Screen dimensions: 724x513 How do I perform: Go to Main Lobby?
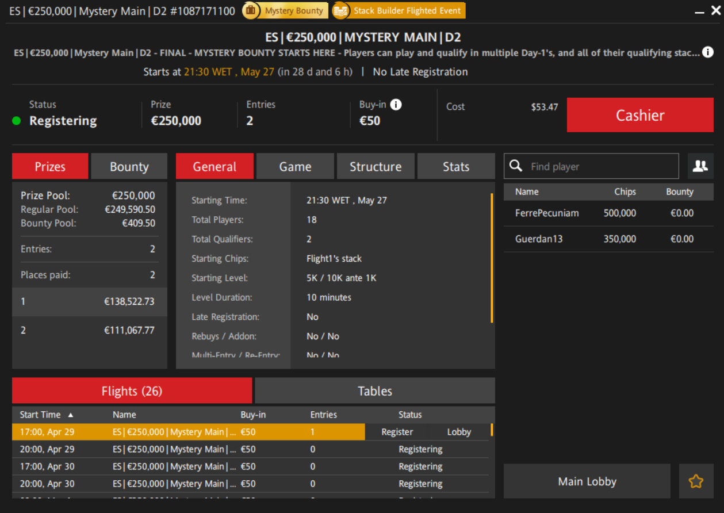click(587, 481)
